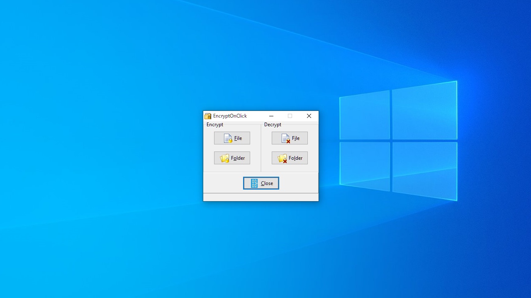Minimize the EncryptOnClick window
The height and width of the screenshot is (298, 531).
(271, 116)
